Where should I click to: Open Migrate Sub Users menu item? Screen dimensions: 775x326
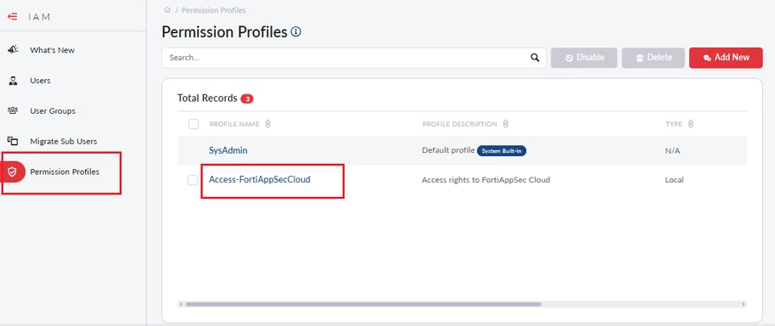pos(64,141)
